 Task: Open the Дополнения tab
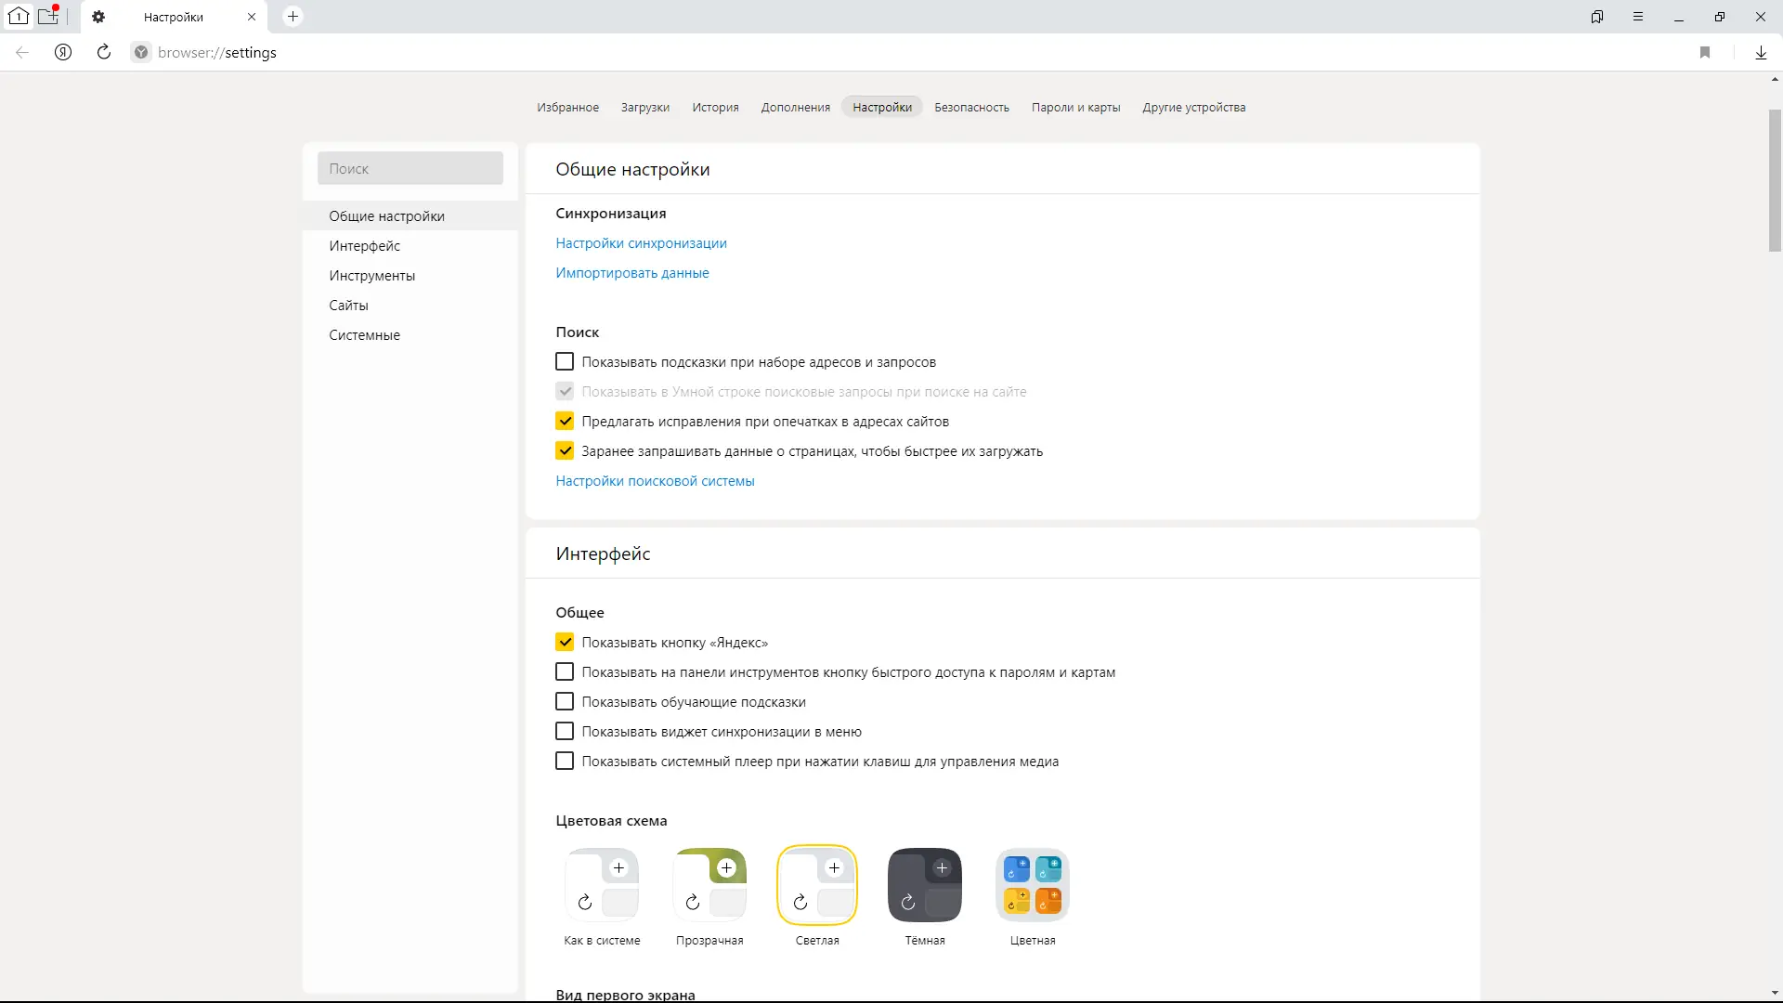tap(795, 107)
